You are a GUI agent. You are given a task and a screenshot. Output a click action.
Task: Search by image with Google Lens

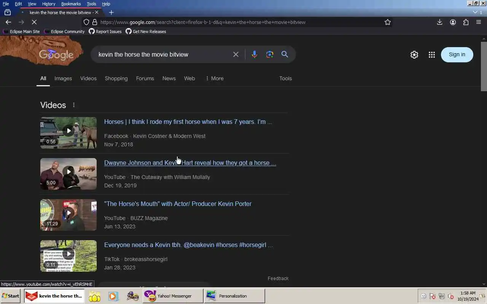tap(270, 54)
